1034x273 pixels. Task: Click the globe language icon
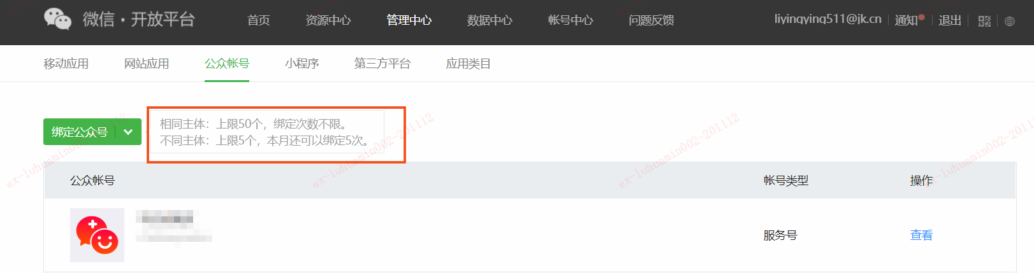(1010, 21)
